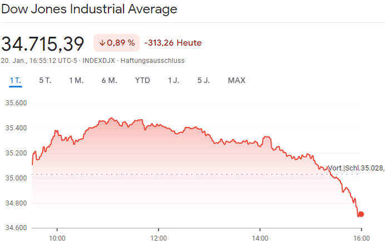This screenshot has height=249, width=385.
Task: Open the Haftungsausschluss disclaimer link
Action: pyautogui.click(x=152, y=60)
